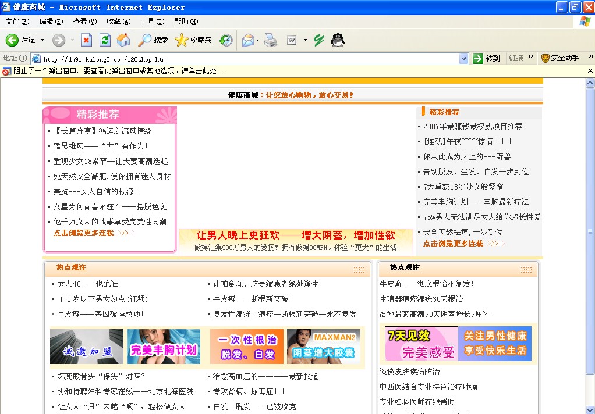The width and height of the screenshot is (595, 414).
Task: Open the 编辑(E) menu
Action: (x=51, y=22)
